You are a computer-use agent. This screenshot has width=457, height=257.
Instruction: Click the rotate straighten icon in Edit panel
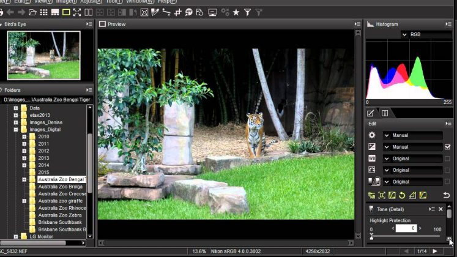[402, 195]
